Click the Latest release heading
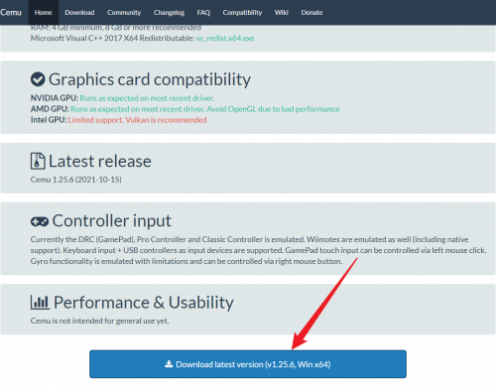The width and height of the screenshot is (496, 390). point(100,161)
